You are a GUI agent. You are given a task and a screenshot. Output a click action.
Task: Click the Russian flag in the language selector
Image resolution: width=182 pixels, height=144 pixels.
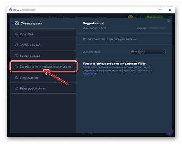(x=132, y=52)
